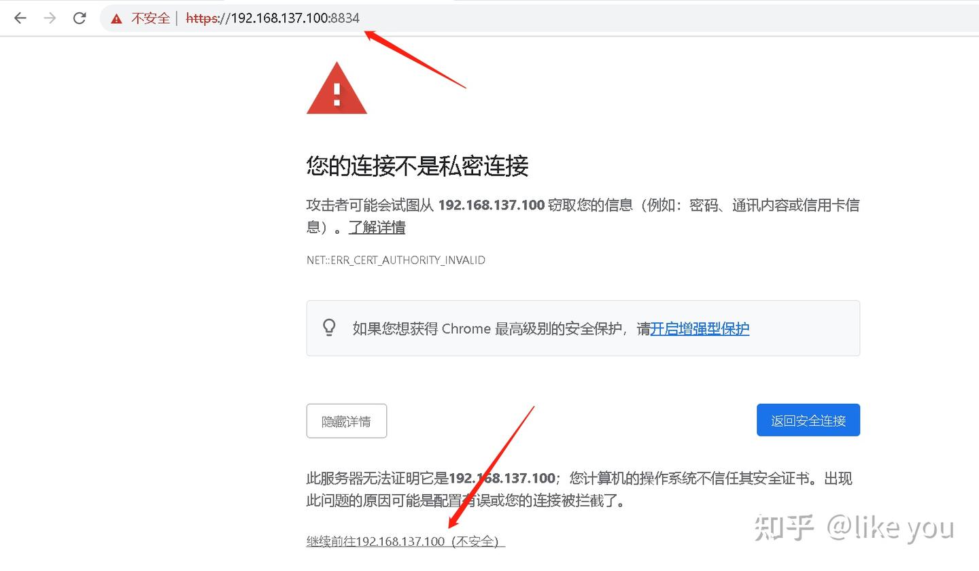Click the 您的连接不是私密连接 heading
This screenshot has height=571, width=979.
click(417, 166)
